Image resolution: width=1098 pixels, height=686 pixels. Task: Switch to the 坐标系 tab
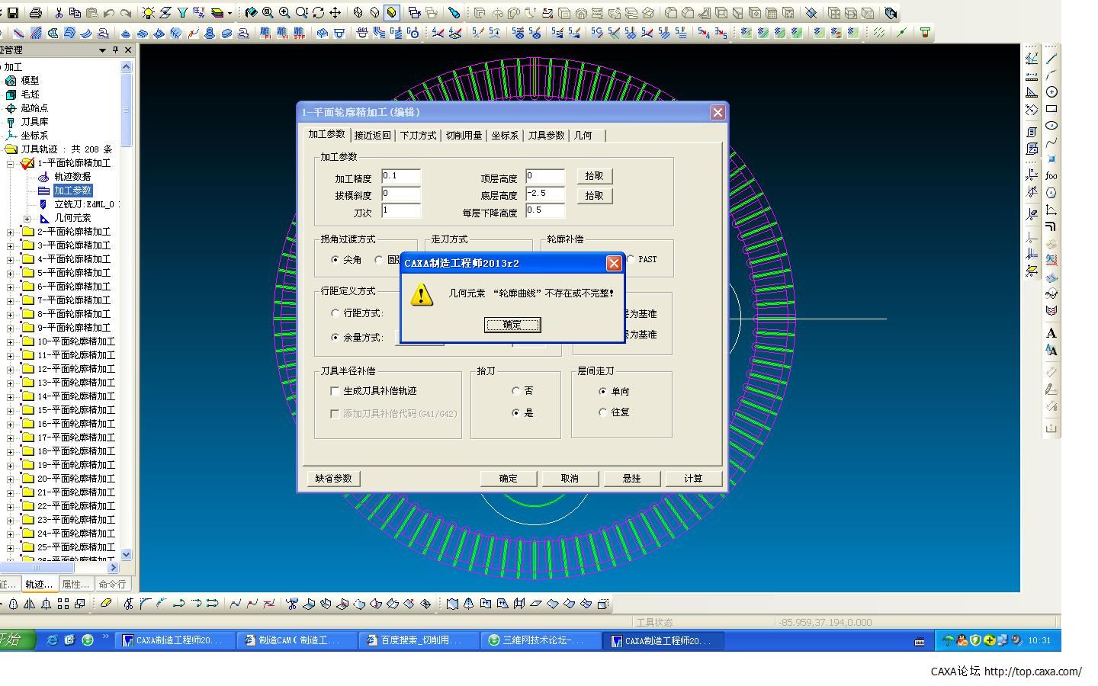[x=505, y=136]
